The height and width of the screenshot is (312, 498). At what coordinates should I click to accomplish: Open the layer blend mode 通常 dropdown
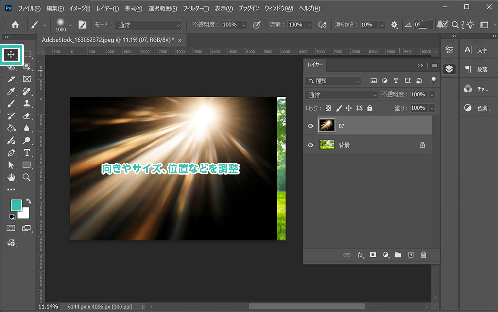[x=341, y=95]
